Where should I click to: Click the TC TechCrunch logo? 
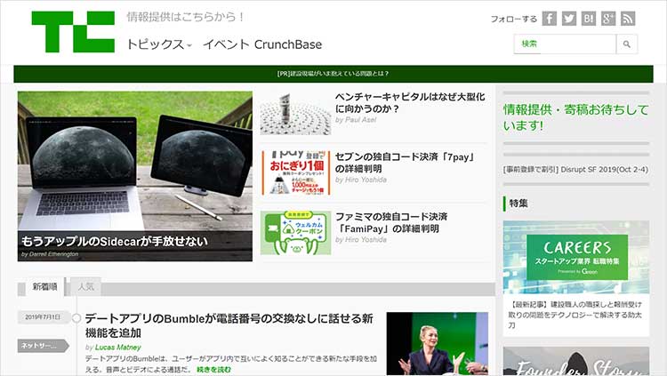click(x=73, y=32)
